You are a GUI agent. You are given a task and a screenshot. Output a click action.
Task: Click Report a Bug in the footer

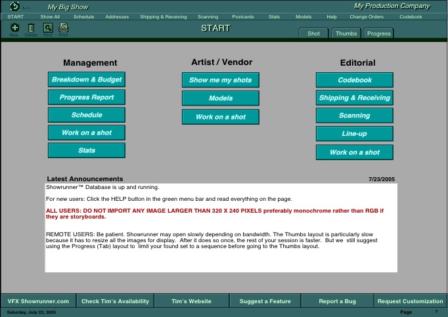click(337, 301)
